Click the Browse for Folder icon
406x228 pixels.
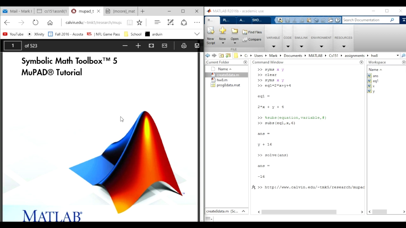click(228, 55)
